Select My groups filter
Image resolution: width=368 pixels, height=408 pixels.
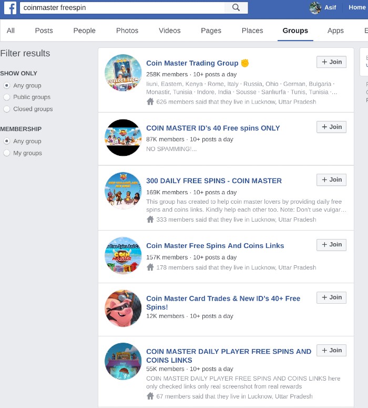click(7, 153)
